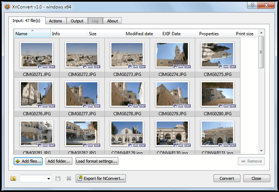The height and width of the screenshot is (192, 279).
Task: Click the scrollbar down arrow
Action: pyautogui.click(x=261, y=151)
